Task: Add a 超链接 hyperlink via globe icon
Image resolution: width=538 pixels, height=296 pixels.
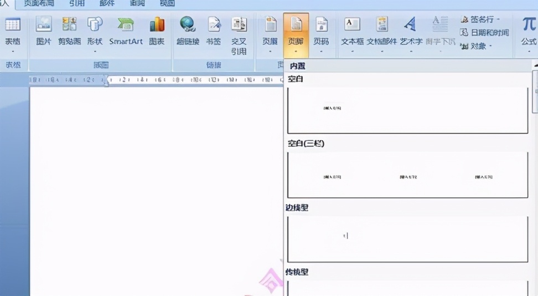Action: 188,25
